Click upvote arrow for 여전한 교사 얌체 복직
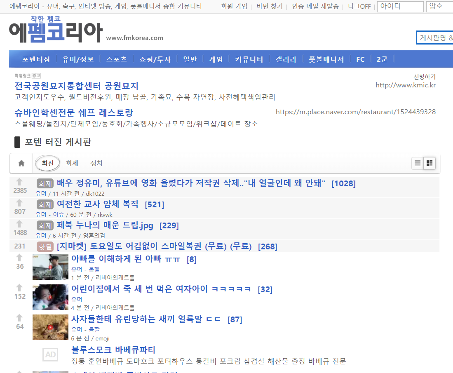The image size is (453, 373). pyautogui.click(x=19, y=203)
